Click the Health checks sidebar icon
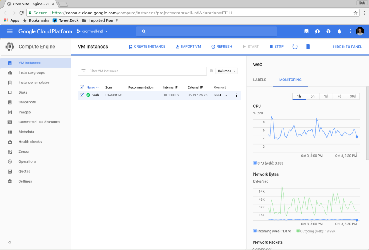This screenshot has height=250, width=369. point(10,142)
